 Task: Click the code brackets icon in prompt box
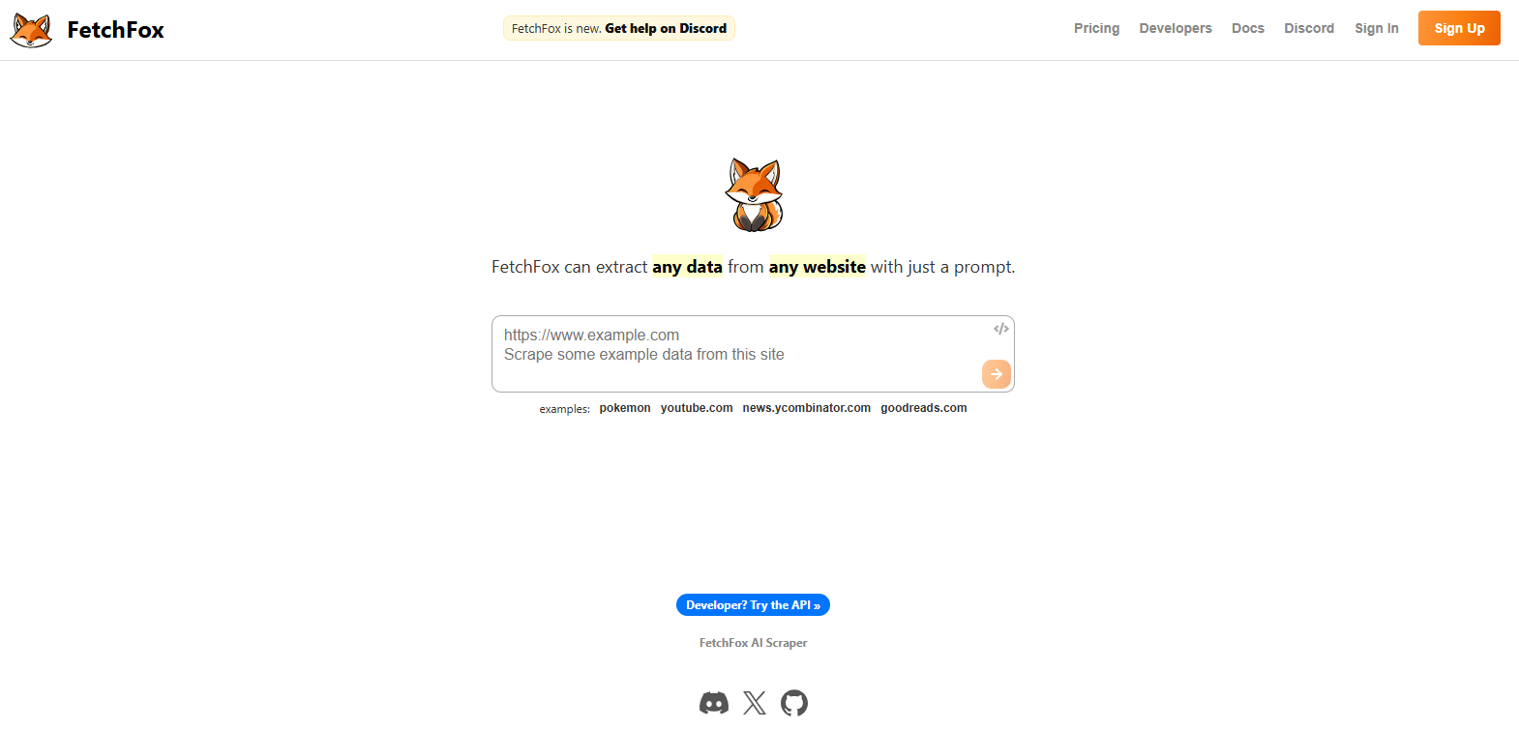point(1000,329)
